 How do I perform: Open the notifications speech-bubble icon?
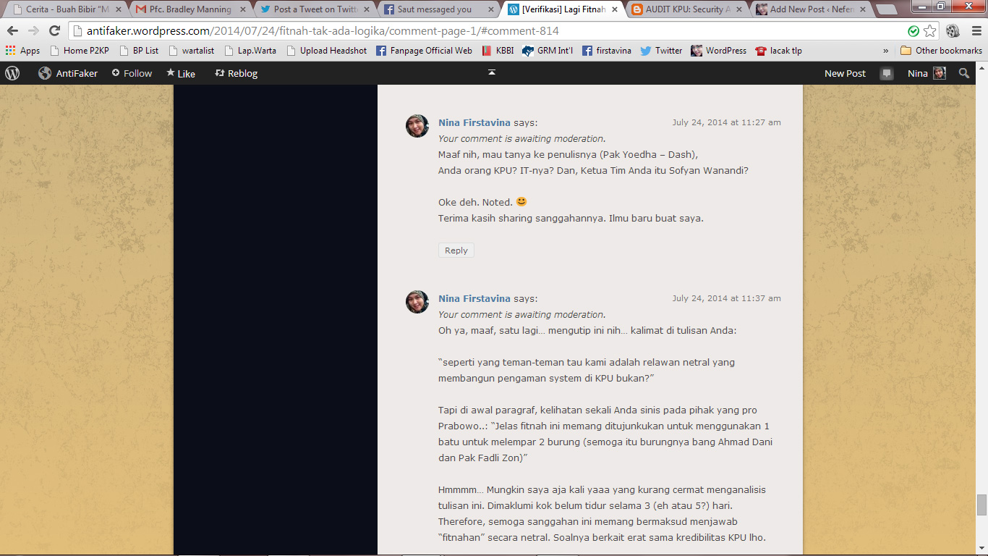click(x=887, y=73)
